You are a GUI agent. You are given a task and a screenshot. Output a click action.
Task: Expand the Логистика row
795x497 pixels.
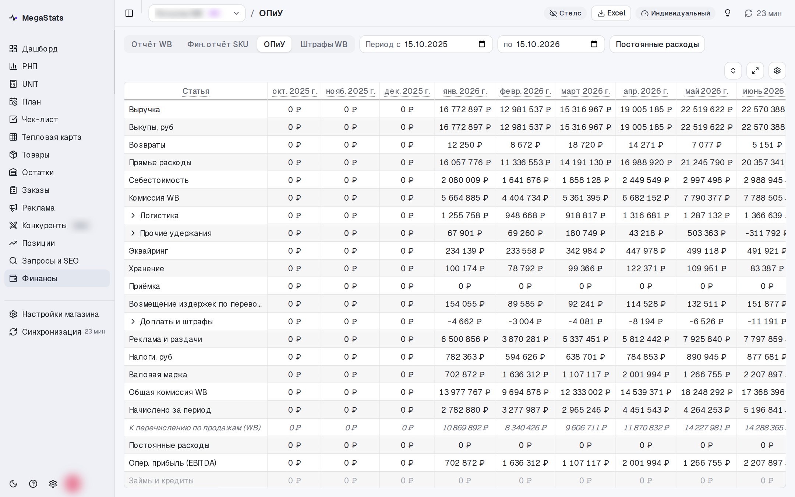coord(133,215)
